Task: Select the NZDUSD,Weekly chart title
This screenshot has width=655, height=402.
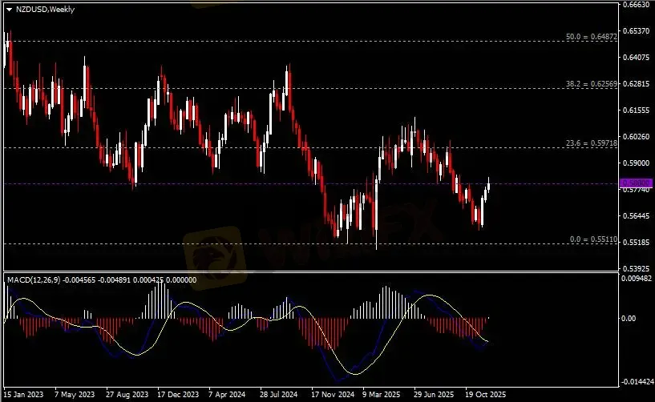Action: pos(40,9)
